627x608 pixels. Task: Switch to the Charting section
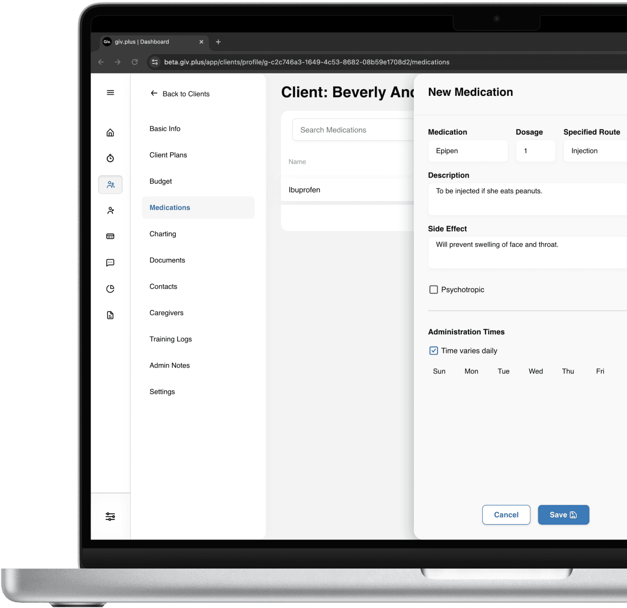(163, 234)
